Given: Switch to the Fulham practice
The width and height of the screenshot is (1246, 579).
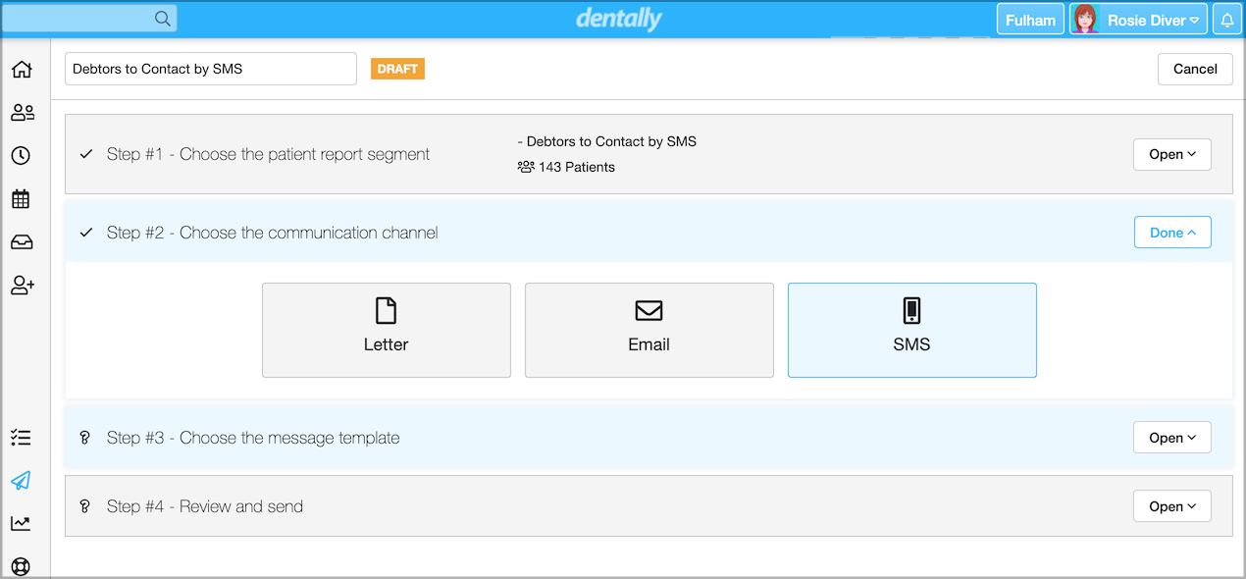Looking at the screenshot, I should pos(1030,19).
